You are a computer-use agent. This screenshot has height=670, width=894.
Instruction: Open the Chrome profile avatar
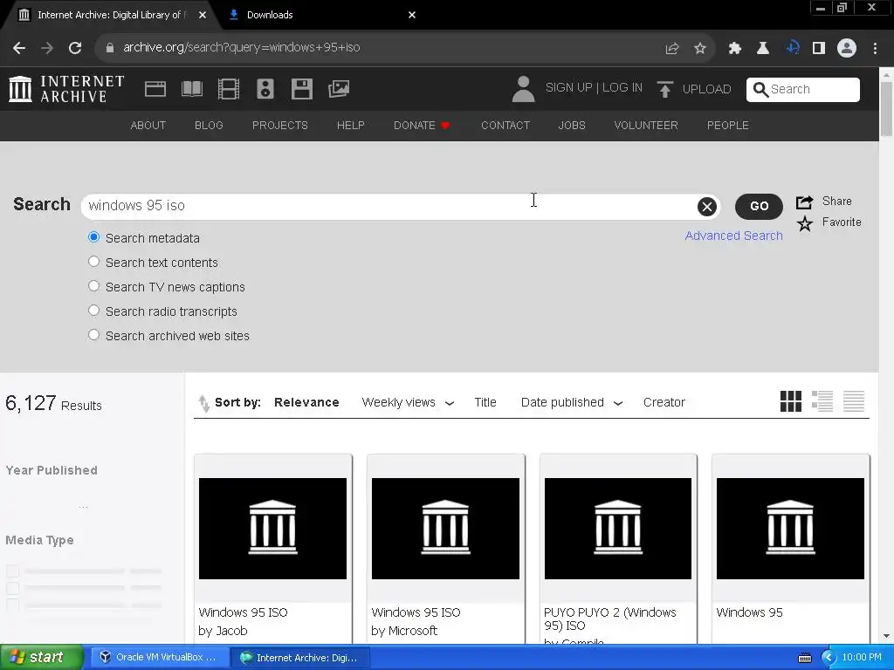847,48
